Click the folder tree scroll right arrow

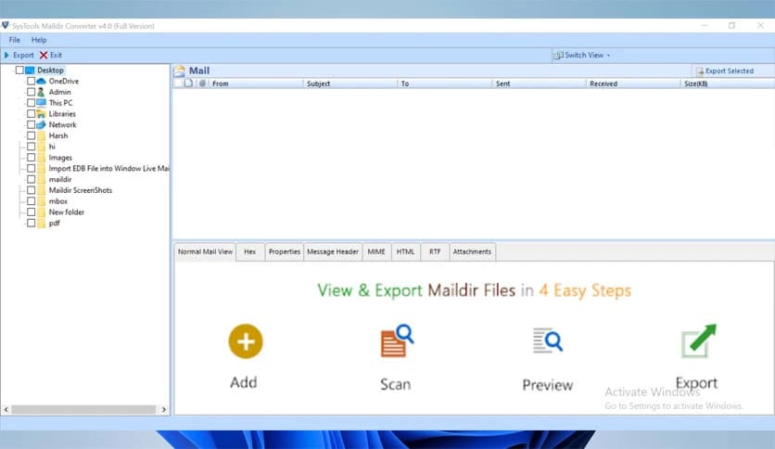(x=163, y=409)
